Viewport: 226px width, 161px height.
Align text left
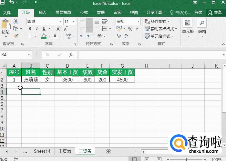(83, 29)
